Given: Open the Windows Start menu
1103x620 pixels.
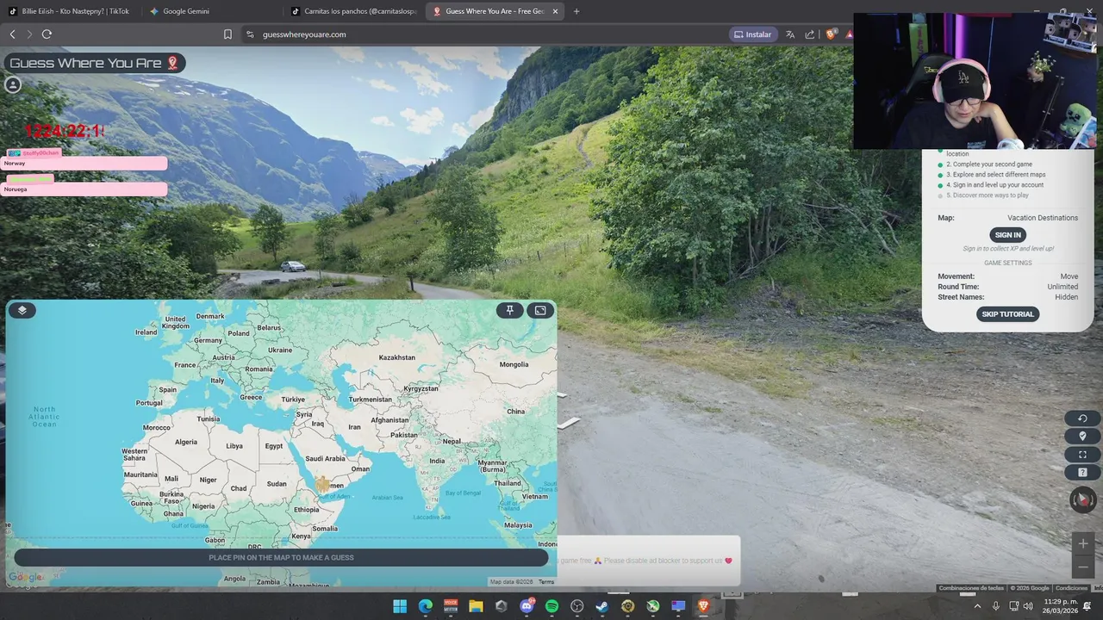Looking at the screenshot, I should (400, 606).
